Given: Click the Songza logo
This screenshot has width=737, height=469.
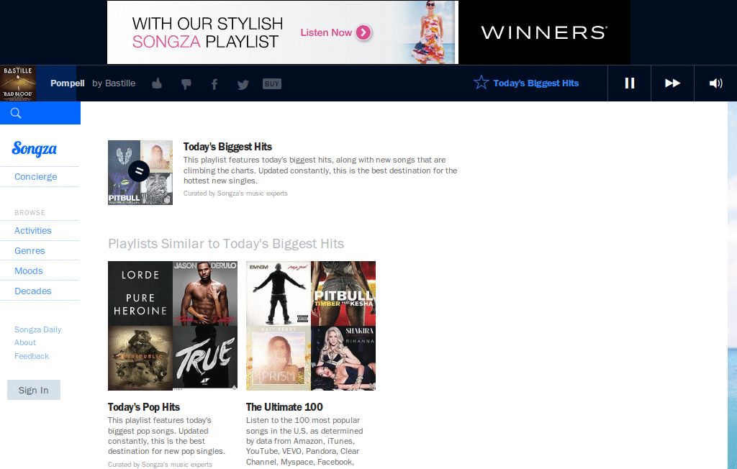Looking at the screenshot, I should click(35, 148).
